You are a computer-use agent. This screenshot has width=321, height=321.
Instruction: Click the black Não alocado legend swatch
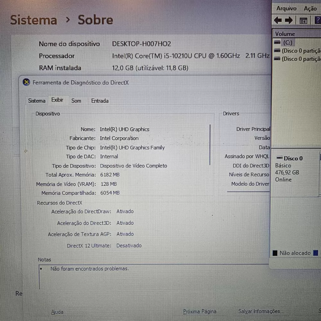(x=275, y=253)
